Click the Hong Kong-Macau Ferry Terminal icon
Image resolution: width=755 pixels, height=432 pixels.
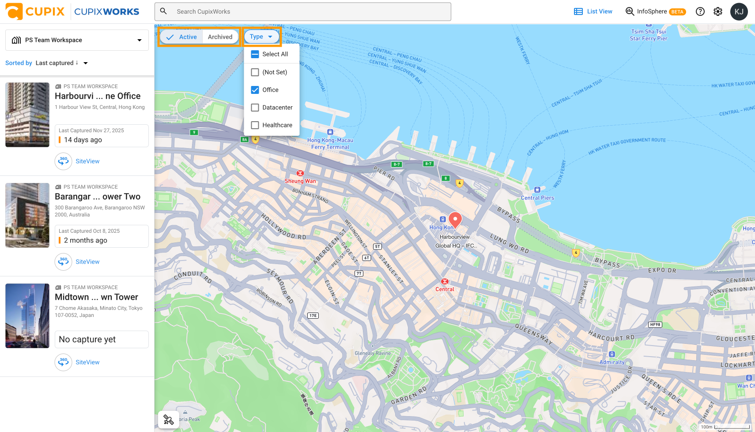[330, 132]
